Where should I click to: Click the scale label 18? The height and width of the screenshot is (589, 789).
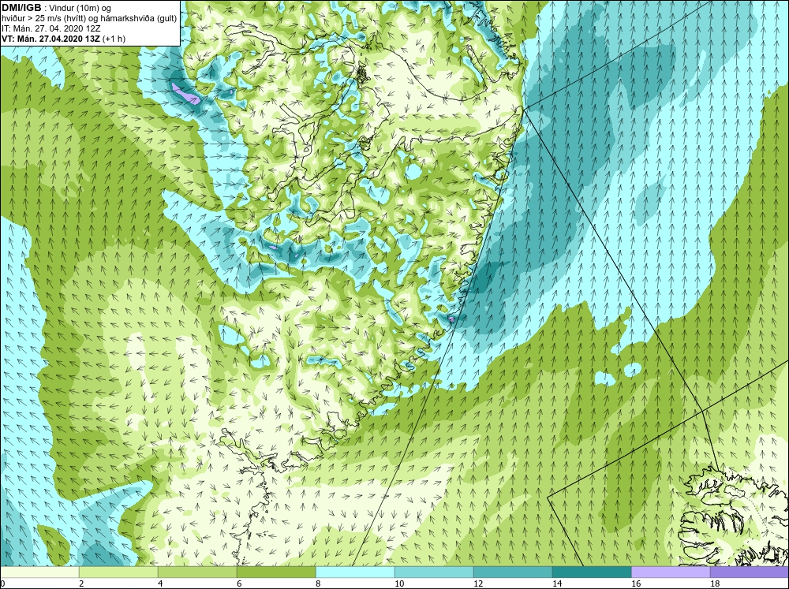[715, 583]
